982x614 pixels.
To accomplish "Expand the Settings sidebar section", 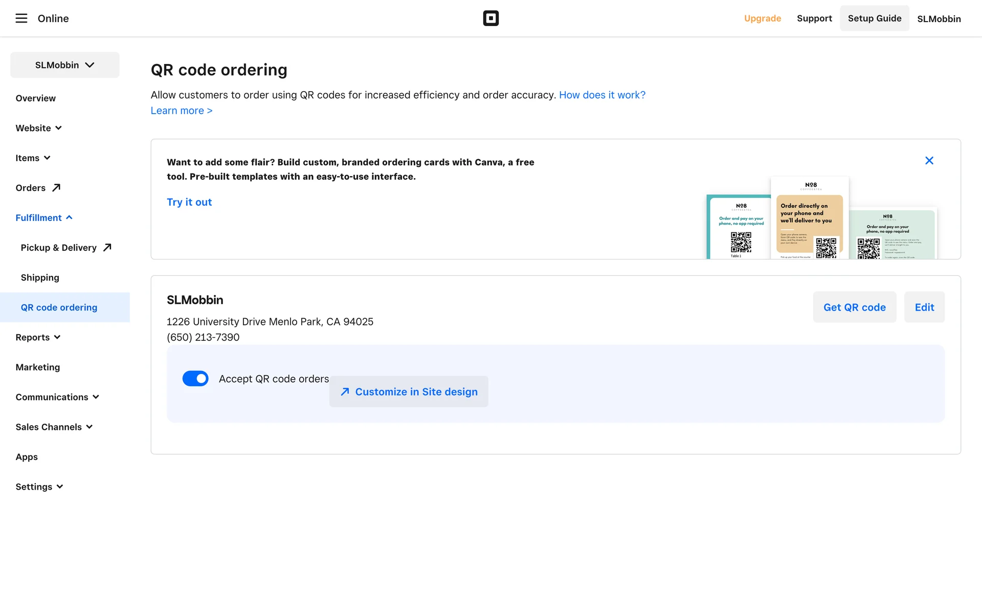I will (x=39, y=487).
